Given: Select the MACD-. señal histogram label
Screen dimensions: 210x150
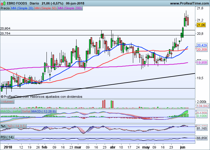Looking at the screenshot, I should (x=11, y=111).
